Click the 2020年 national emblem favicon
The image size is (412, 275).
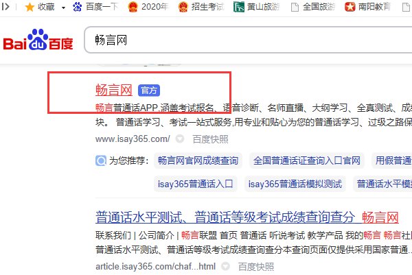click(x=133, y=7)
